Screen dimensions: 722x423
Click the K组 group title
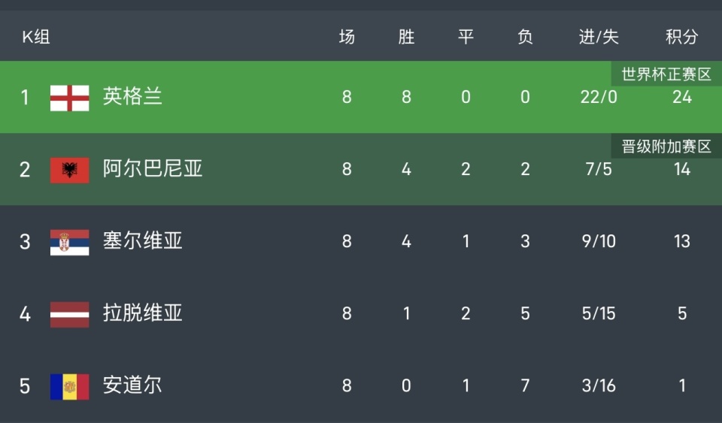[35, 37]
